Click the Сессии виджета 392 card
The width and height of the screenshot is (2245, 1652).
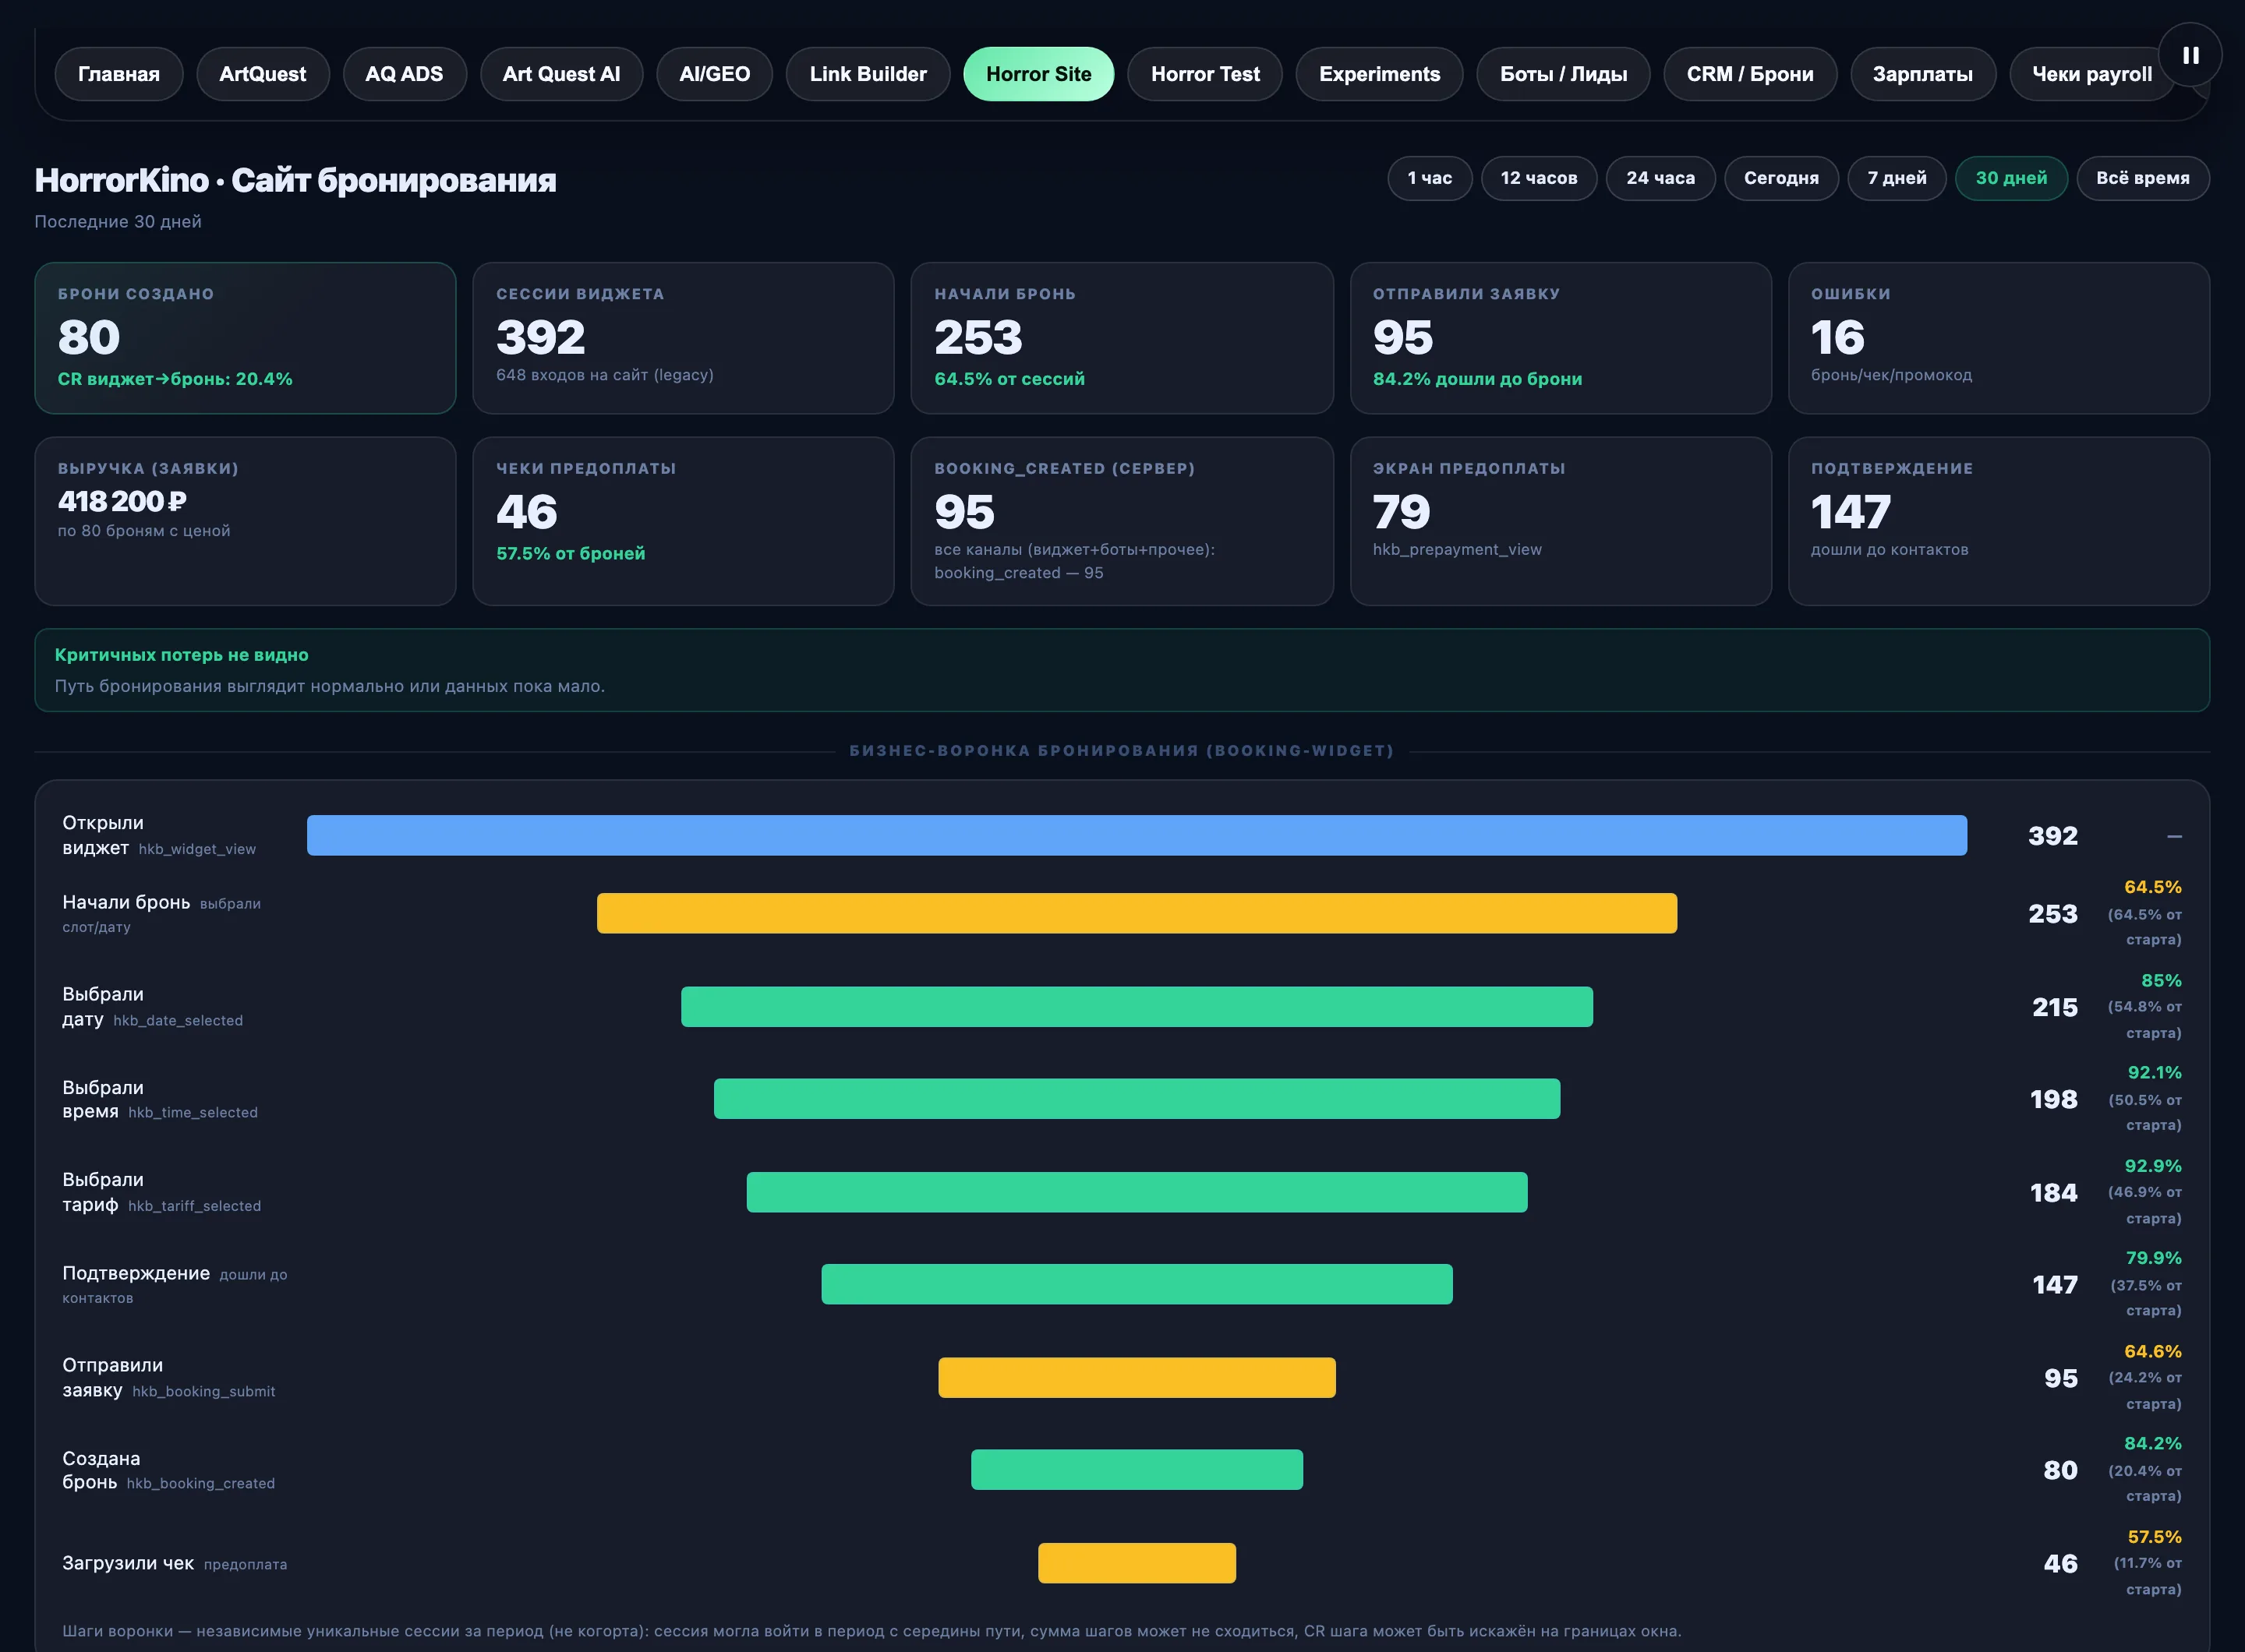(x=684, y=338)
